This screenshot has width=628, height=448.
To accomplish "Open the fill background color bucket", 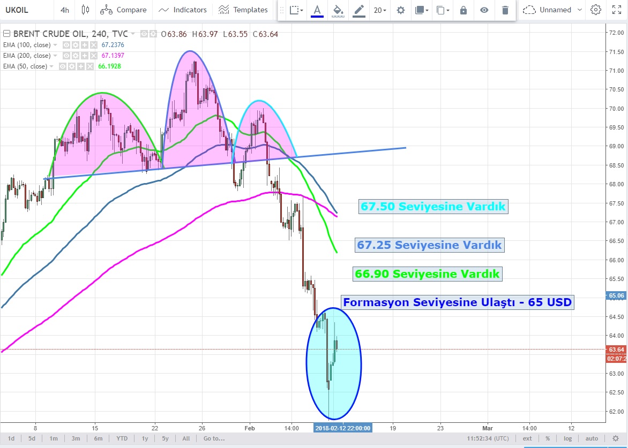I will [338, 10].
